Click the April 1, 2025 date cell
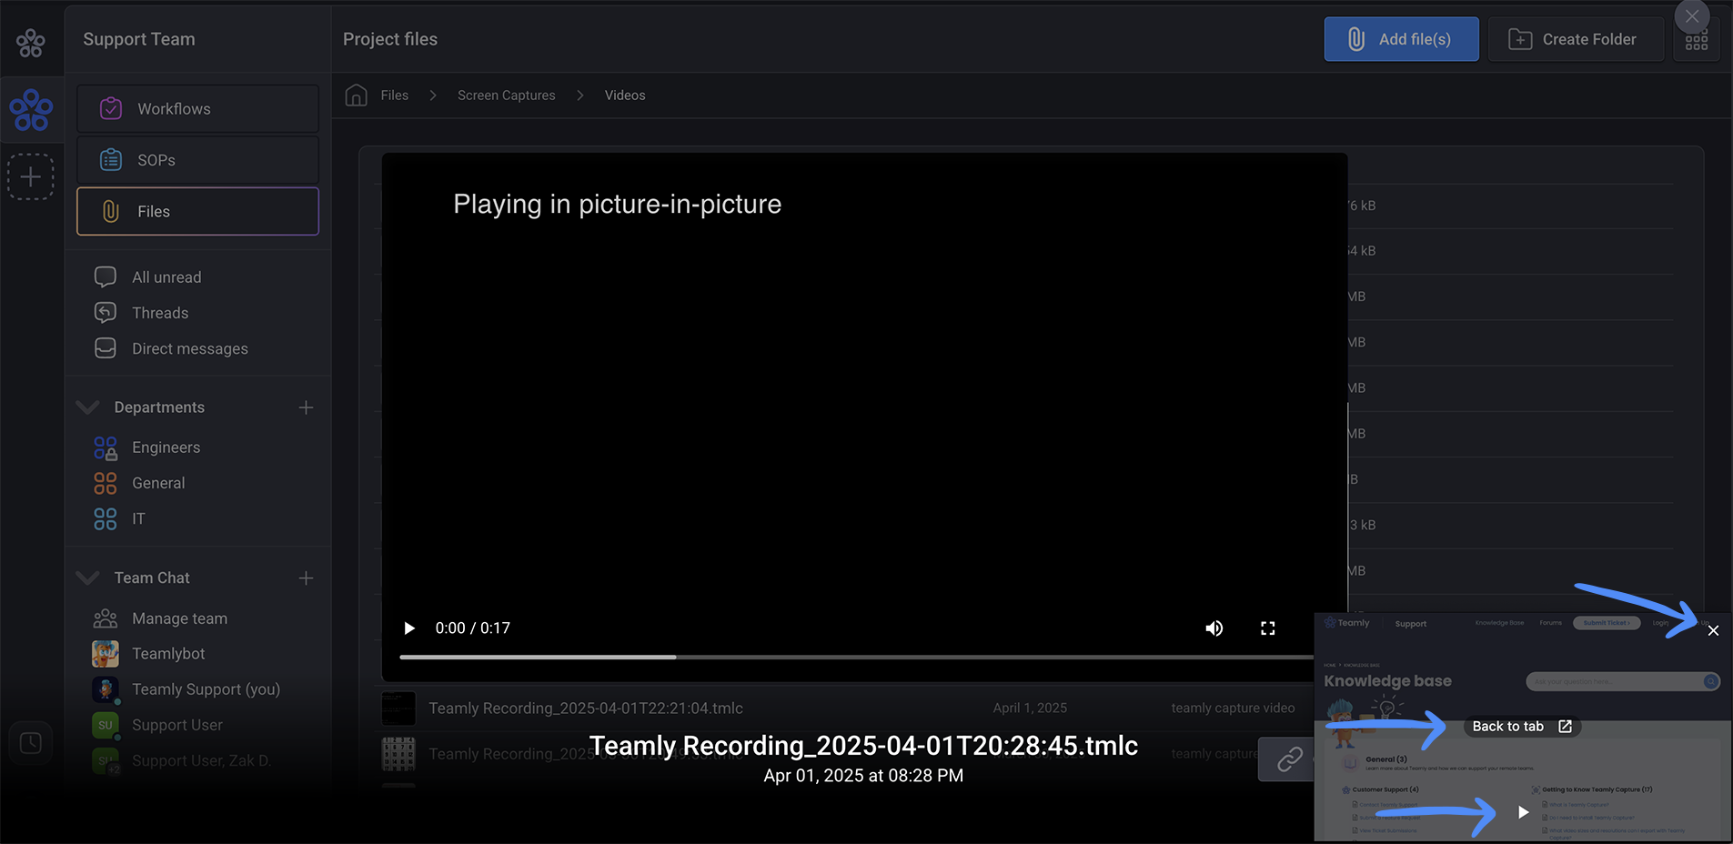1733x844 pixels. click(1030, 708)
